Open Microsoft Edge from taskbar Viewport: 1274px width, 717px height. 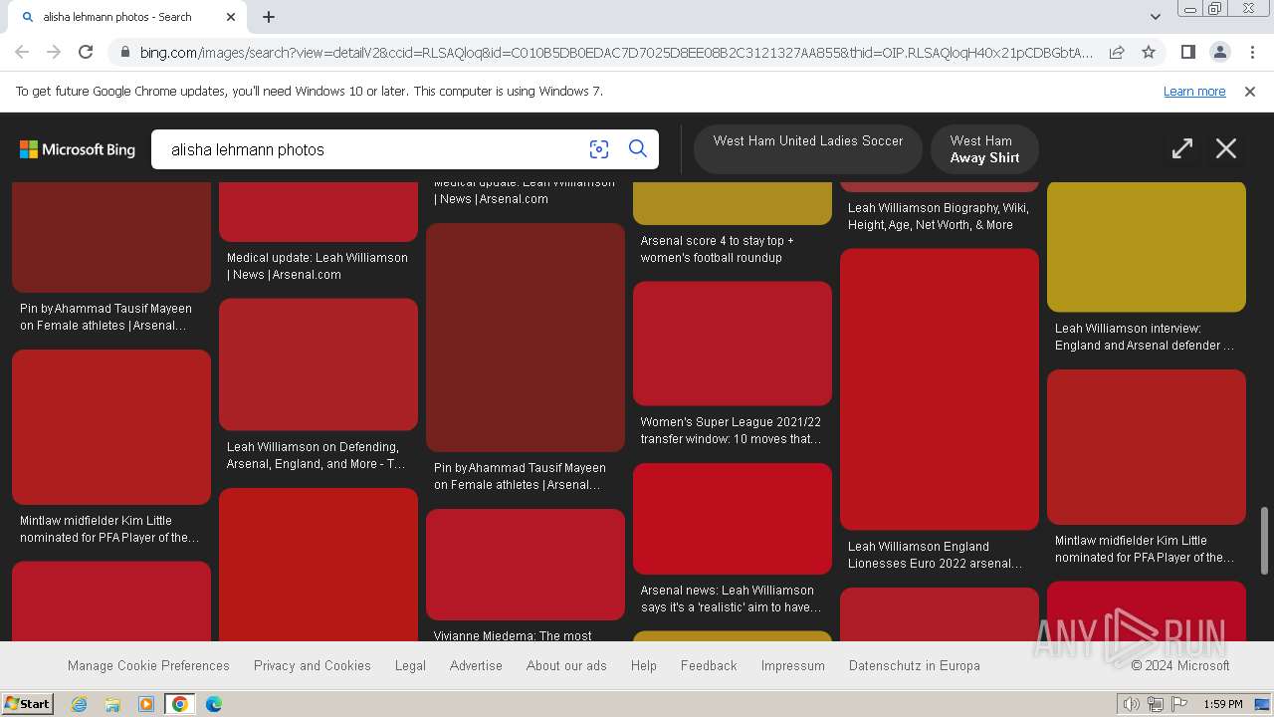click(214, 704)
